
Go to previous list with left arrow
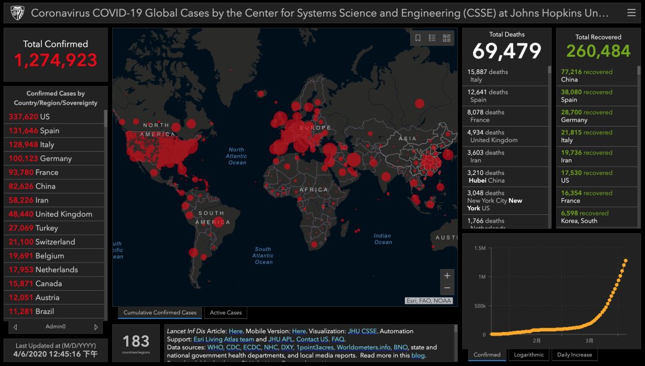tap(15, 327)
